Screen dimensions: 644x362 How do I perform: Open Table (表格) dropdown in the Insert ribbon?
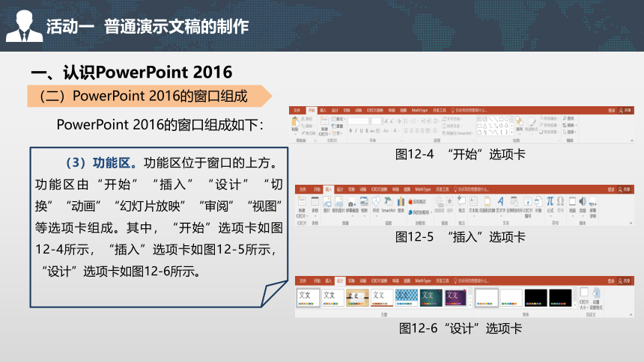tap(315, 206)
